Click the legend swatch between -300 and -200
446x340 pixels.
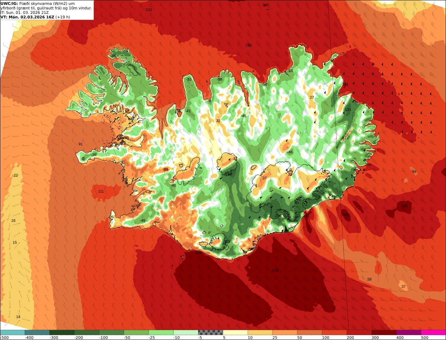tap(62, 332)
